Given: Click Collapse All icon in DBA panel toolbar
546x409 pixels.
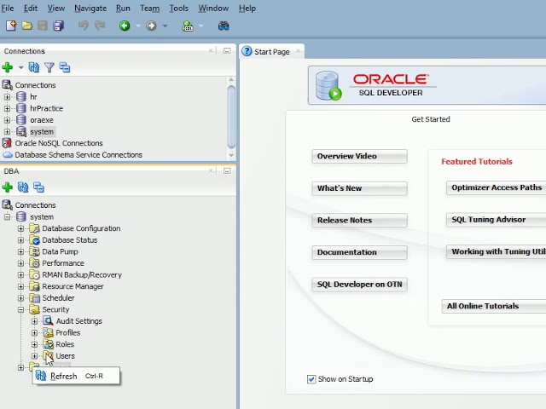Looking at the screenshot, I should coord(38,187).
